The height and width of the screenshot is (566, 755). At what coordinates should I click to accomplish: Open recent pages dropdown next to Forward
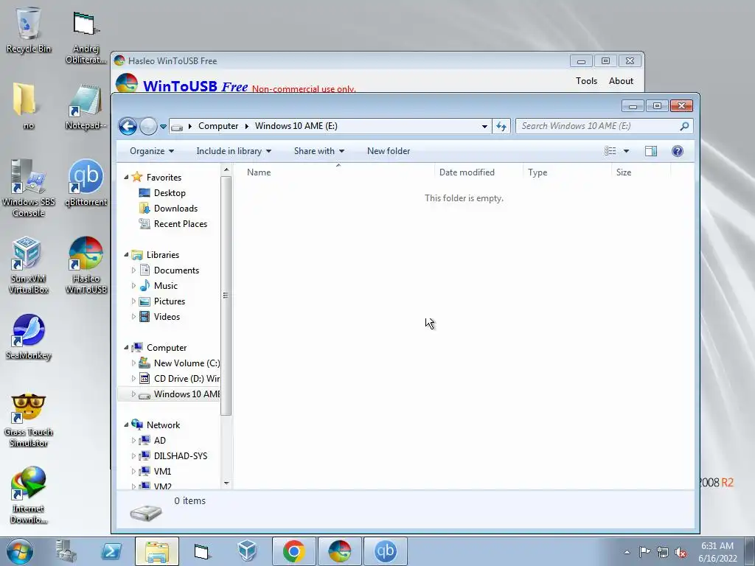pos(163,127)
